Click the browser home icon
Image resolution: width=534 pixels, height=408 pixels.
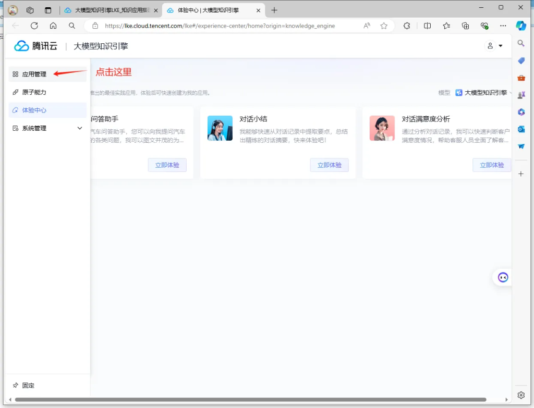pyautogui.click(x=53, y=26)
